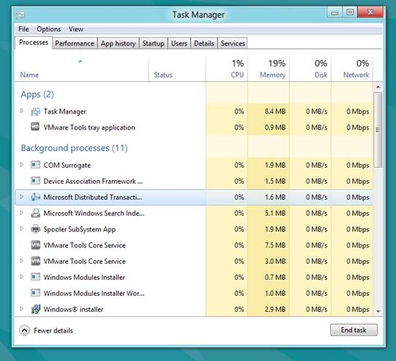Image resolution: width=396 pixels, height=361 pixels.
Task: Click the 8.4 MB memory value
Action: [x=275, y=111]
